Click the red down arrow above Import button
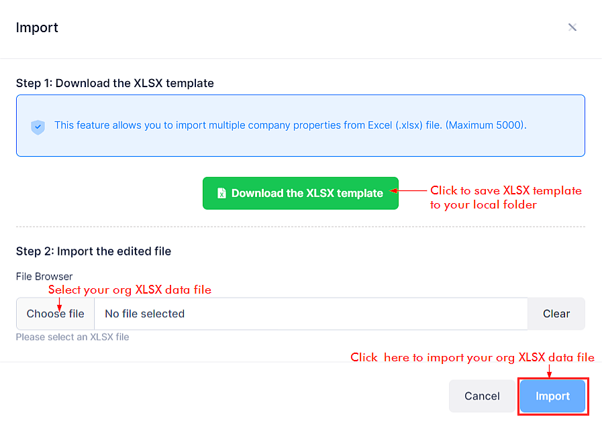The height and width of the screenshot is (427, 602). (550, 371)
